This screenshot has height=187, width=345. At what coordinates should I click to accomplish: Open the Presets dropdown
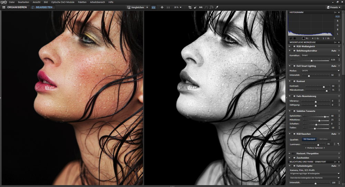(x=334, y=7)
